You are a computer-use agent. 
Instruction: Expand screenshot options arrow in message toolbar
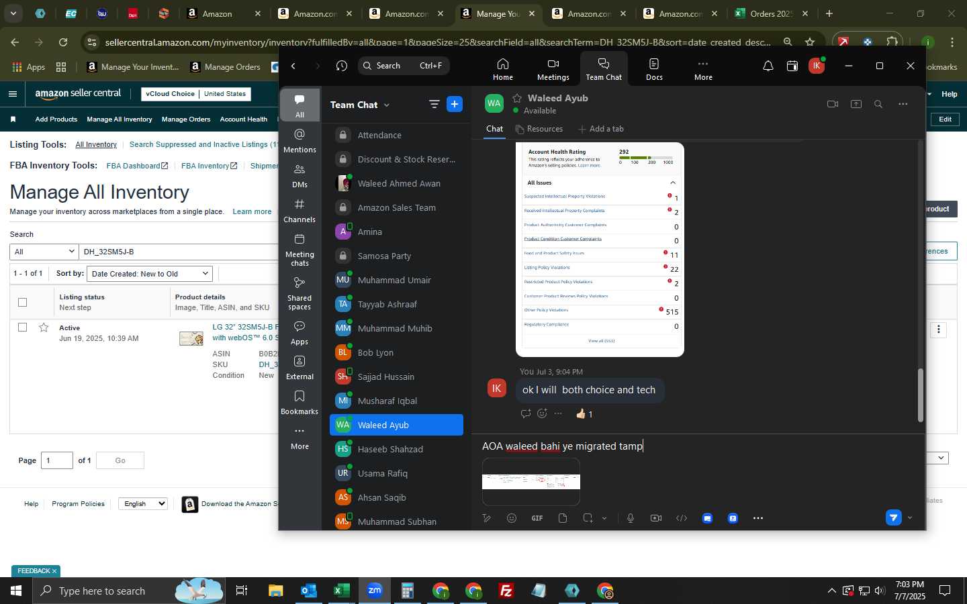click(604, 518)
